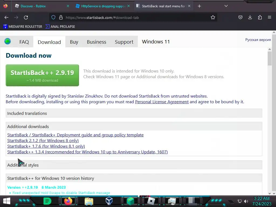Open the Windows Start menu
276x207 pixels.
(7, 201)
